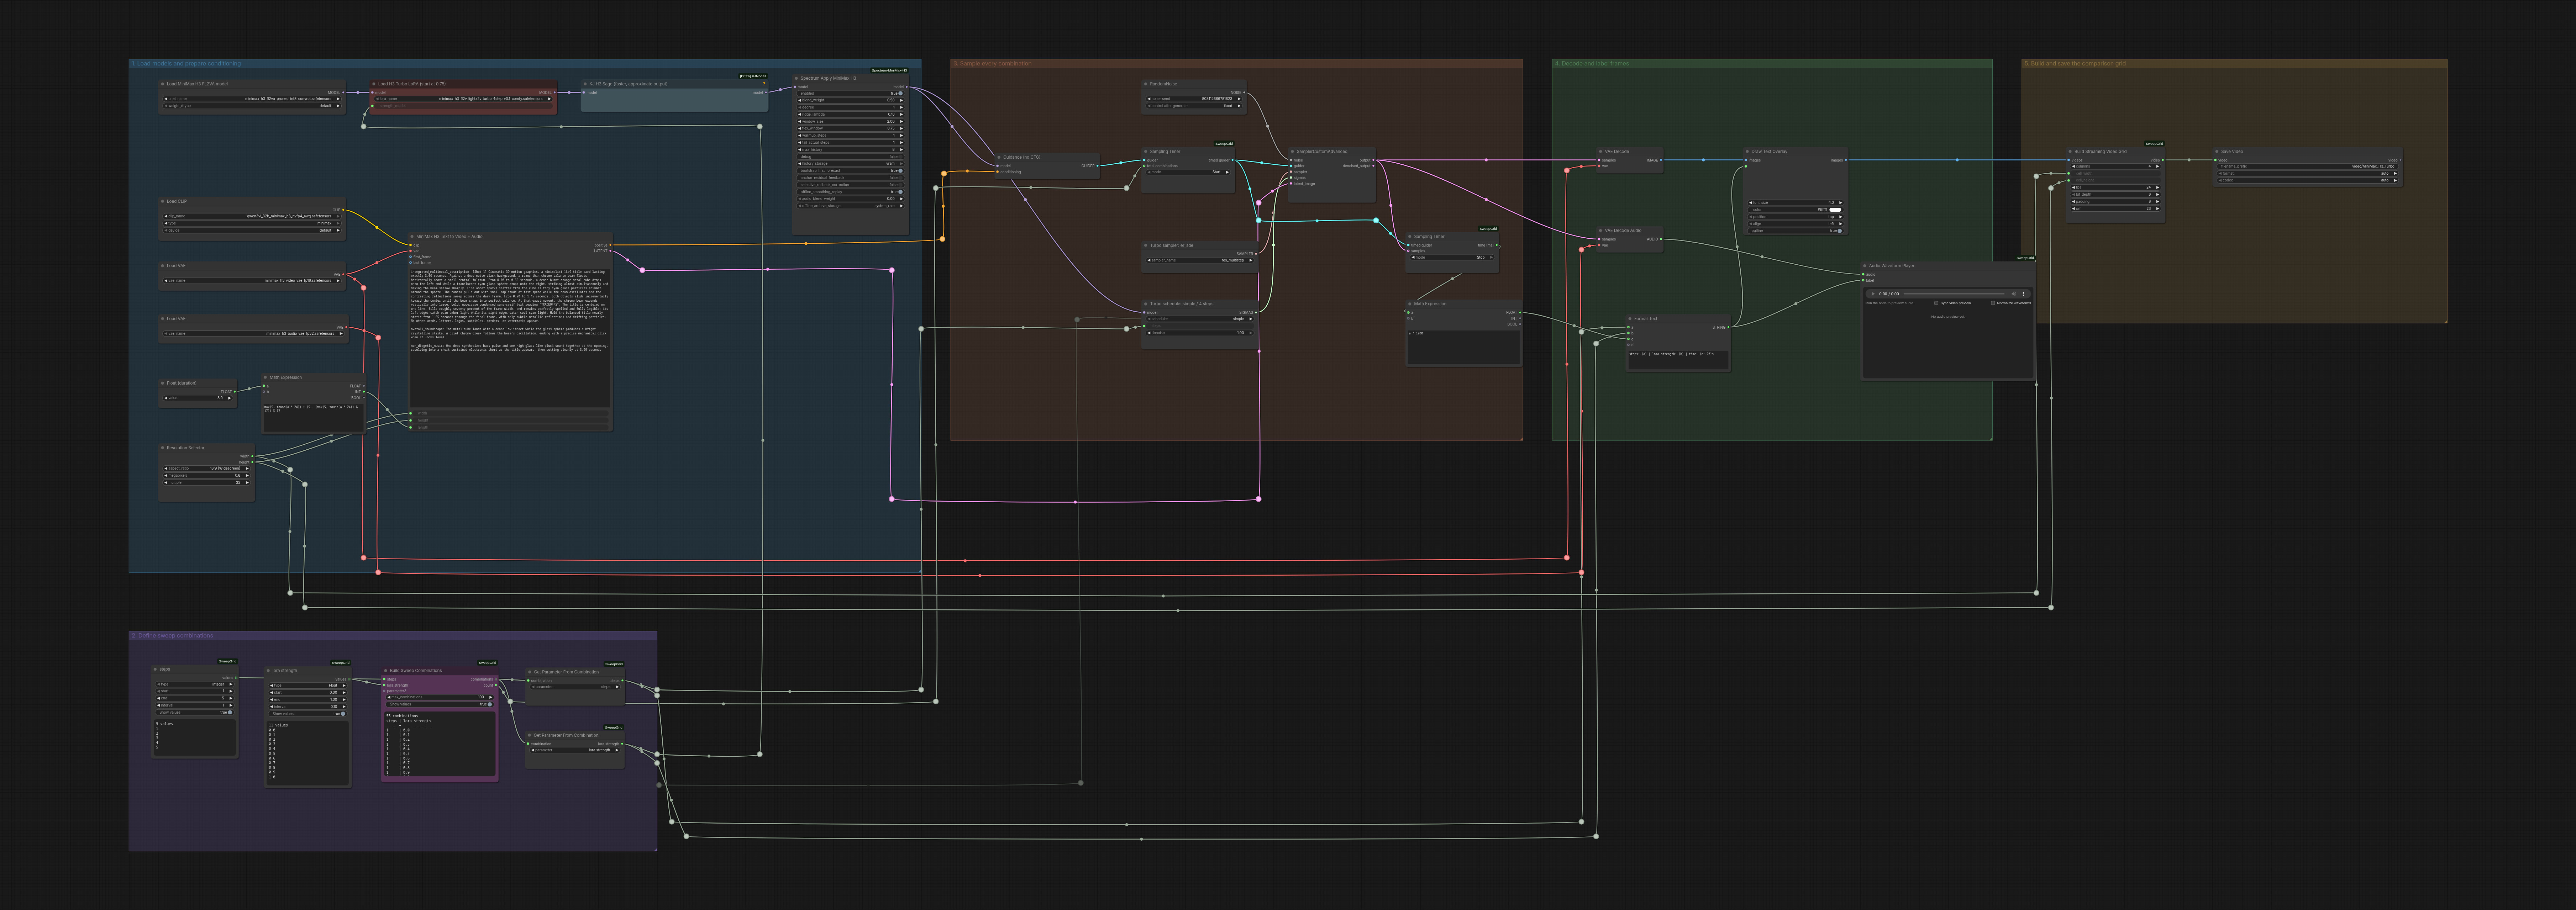Mute the Audio Waveform Player volume icon
The width and height of the screenshot is (2576, 910).
2014,294
